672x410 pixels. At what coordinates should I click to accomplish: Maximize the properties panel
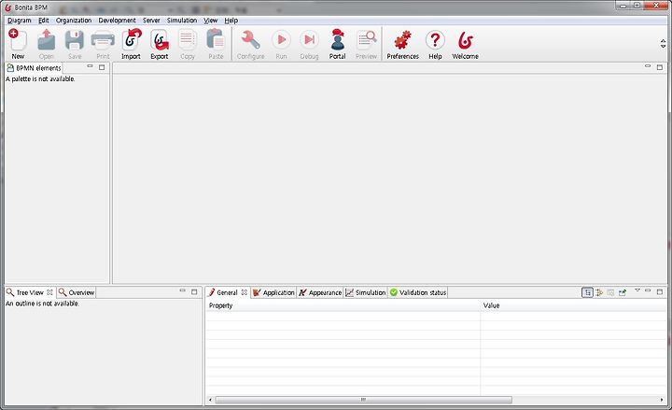pos(660,291)
